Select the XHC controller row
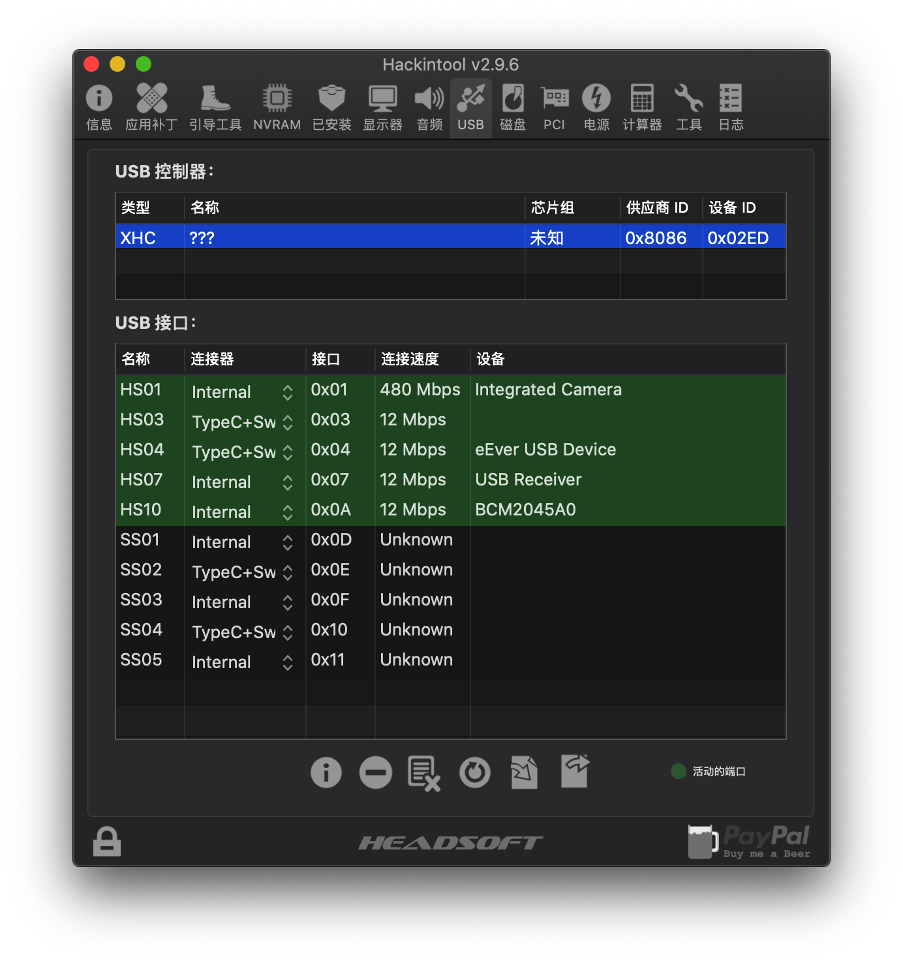 (451, 237)
